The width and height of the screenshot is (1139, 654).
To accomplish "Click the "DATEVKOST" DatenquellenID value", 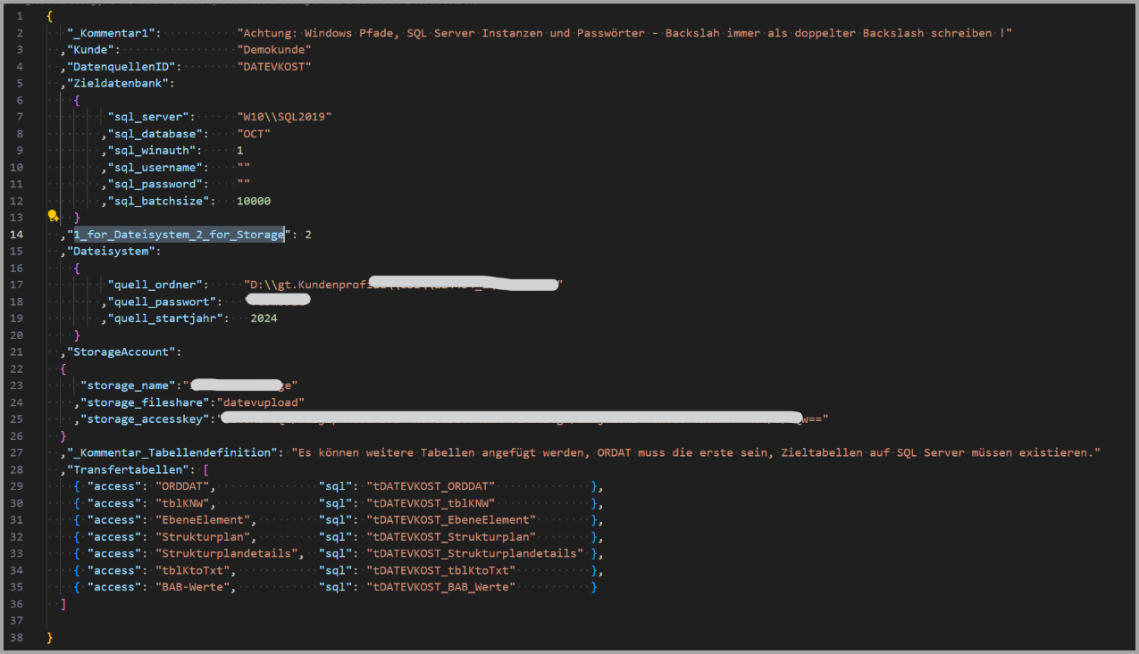I will [x=274, y=66].
